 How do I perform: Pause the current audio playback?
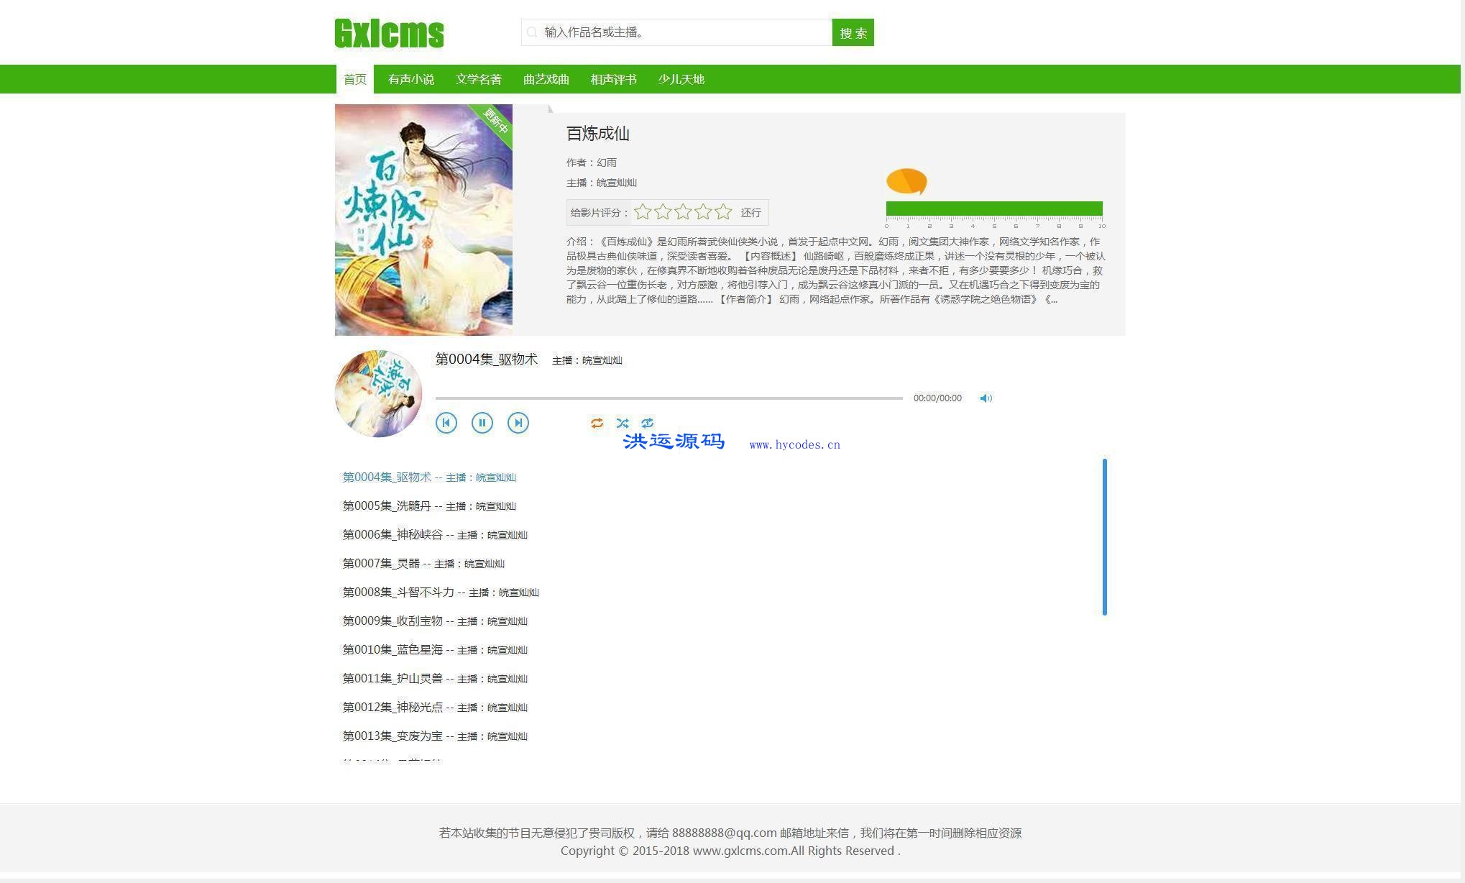(482, 423)
